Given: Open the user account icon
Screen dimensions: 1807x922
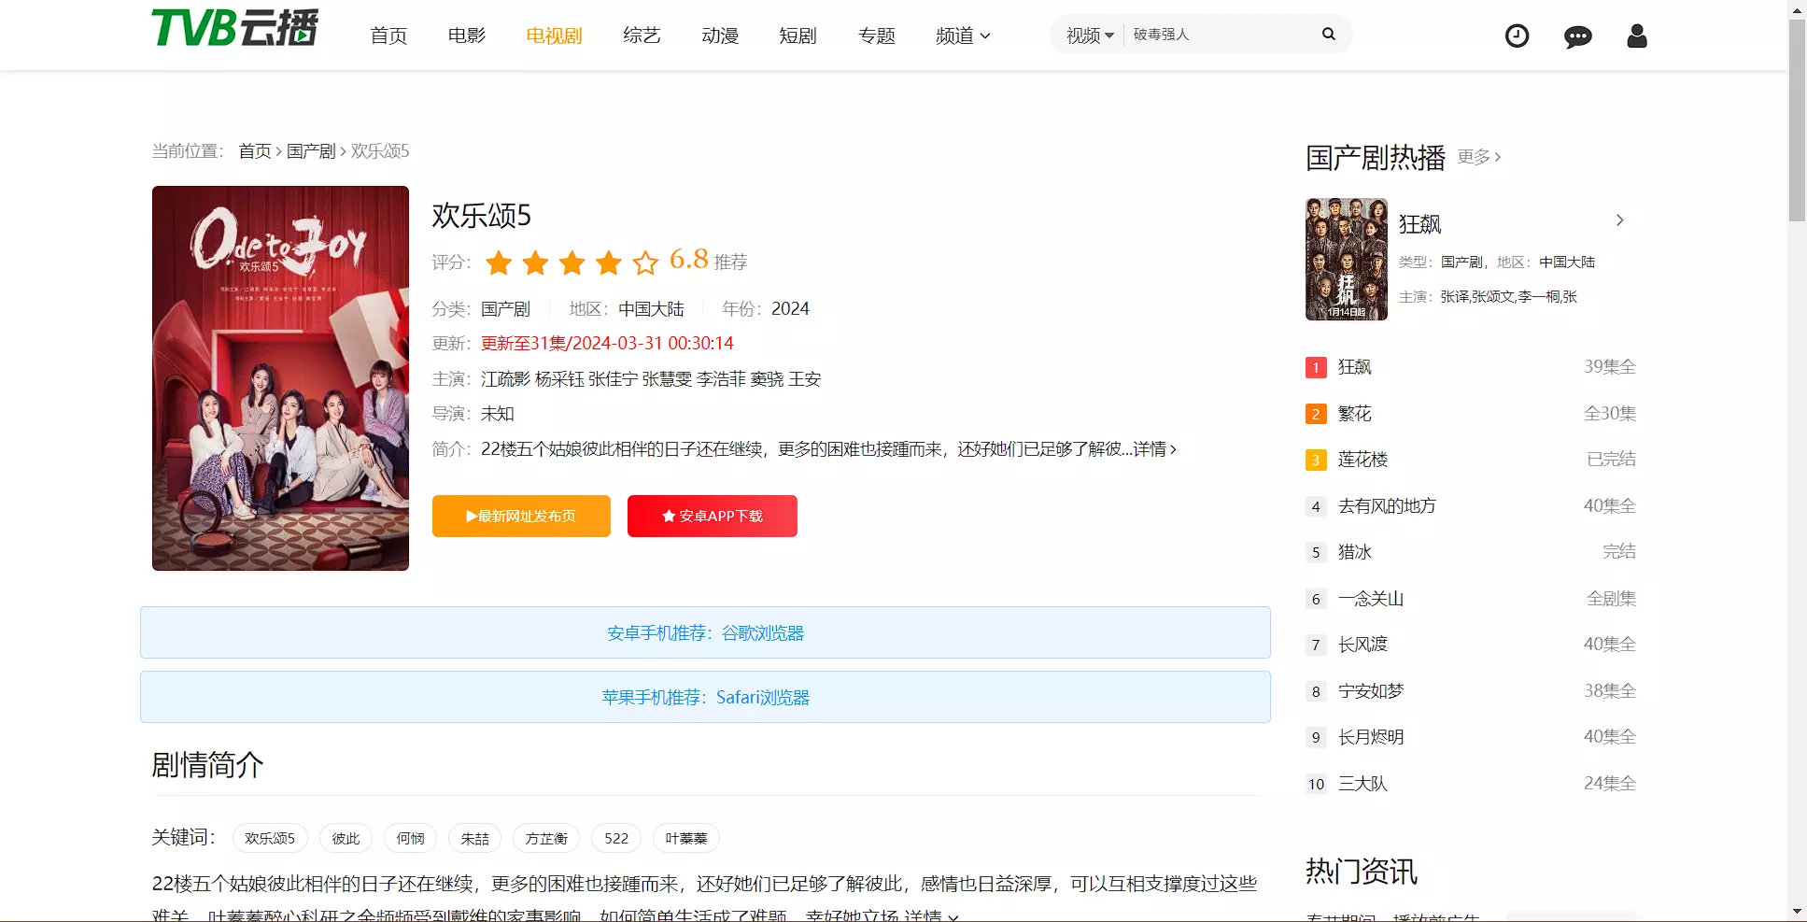Looking at the screenshot, I should pos(1636,36).
